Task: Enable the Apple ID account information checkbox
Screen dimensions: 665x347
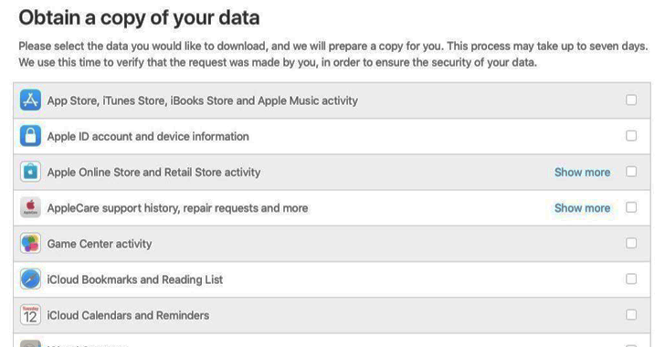Action: point(631,136)
